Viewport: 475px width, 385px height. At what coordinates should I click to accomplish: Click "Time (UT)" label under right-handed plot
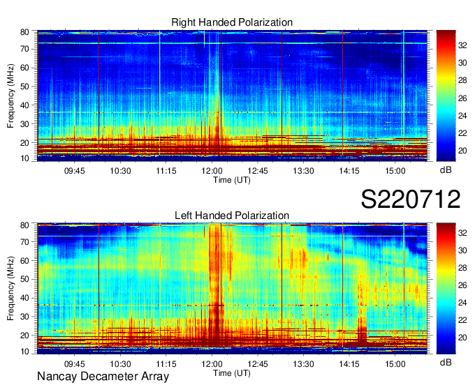tap(232, 180)
